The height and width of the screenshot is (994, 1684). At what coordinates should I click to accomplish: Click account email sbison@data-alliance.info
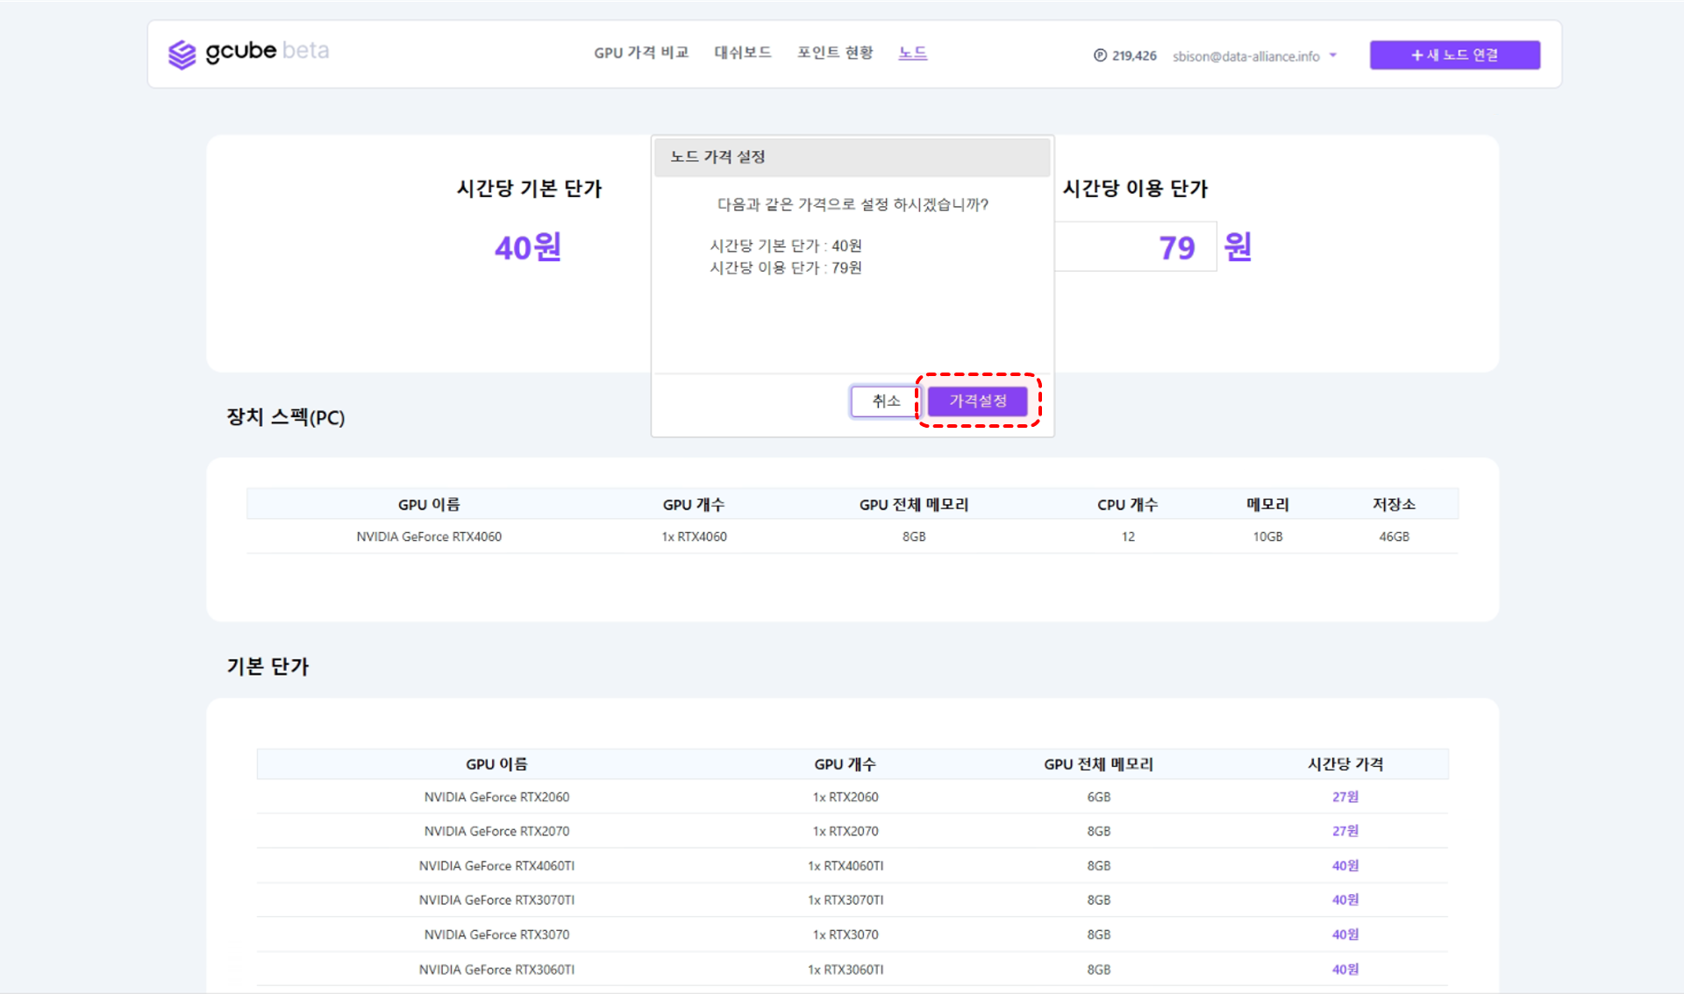(1245, 56)
